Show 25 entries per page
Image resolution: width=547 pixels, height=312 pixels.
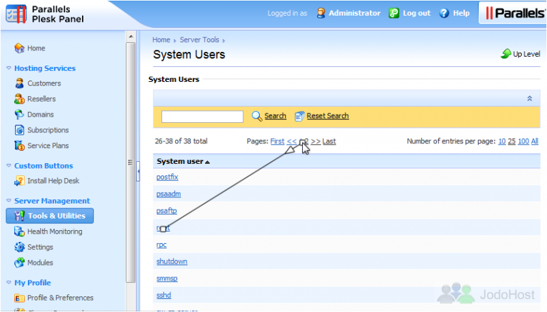click(511, 141)
